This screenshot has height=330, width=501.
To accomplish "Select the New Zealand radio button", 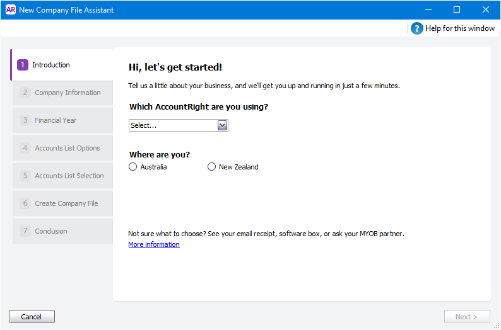I will (x=211, y=167).
